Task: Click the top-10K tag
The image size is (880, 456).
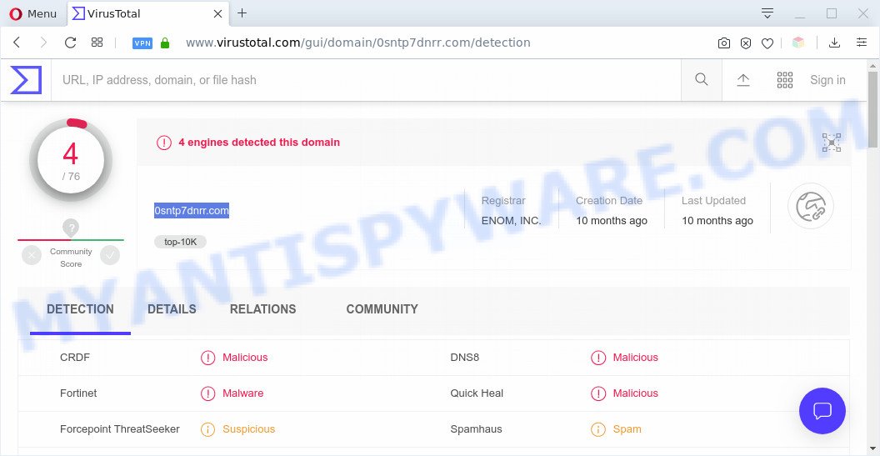Action: [x=180, y=242]
